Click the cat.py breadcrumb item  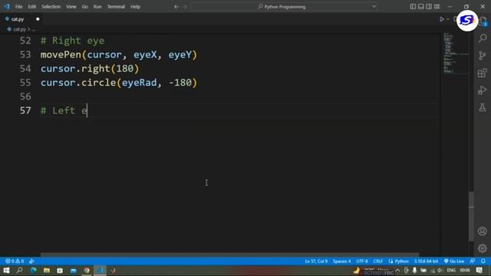(19, 29)
